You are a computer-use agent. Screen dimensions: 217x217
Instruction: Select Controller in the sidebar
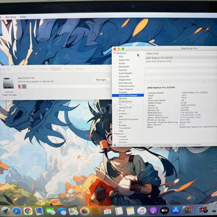(x=124, y=77)
